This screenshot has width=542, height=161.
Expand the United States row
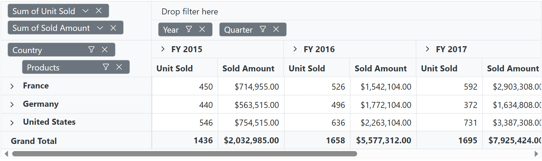click(x=12, y=123)
